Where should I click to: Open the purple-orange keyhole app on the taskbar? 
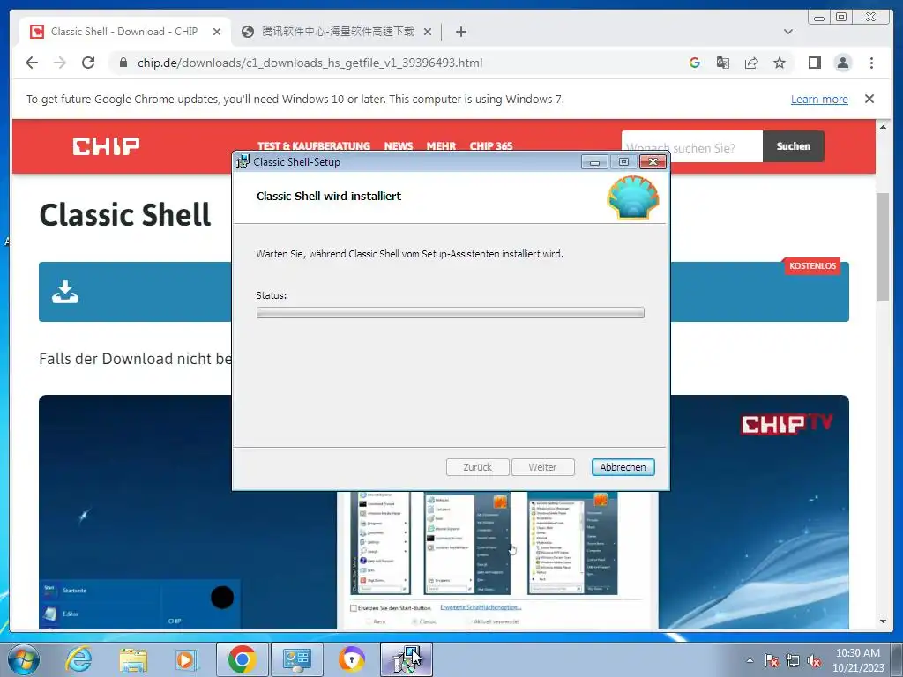click(x=351, y=659)
